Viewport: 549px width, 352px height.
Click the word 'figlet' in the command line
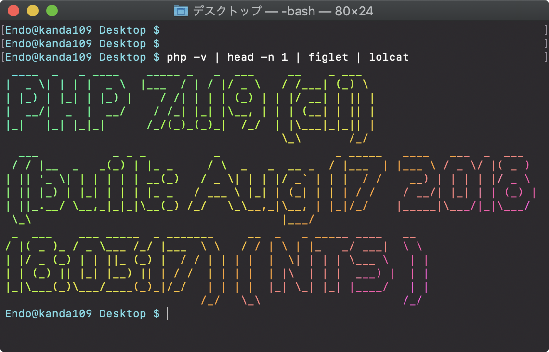(x=328, y=57)
